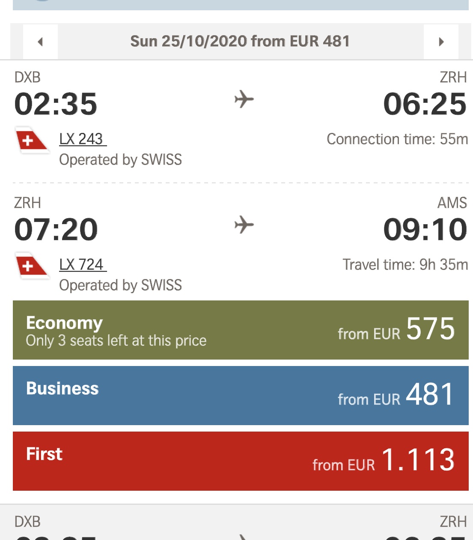Click the Sun 25/10/2020 date header
473x540 pixels.
pos(240,41)
